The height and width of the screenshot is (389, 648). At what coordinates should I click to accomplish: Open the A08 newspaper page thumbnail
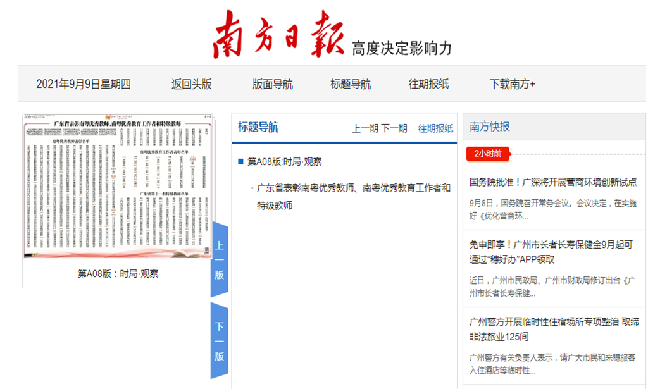118,186
